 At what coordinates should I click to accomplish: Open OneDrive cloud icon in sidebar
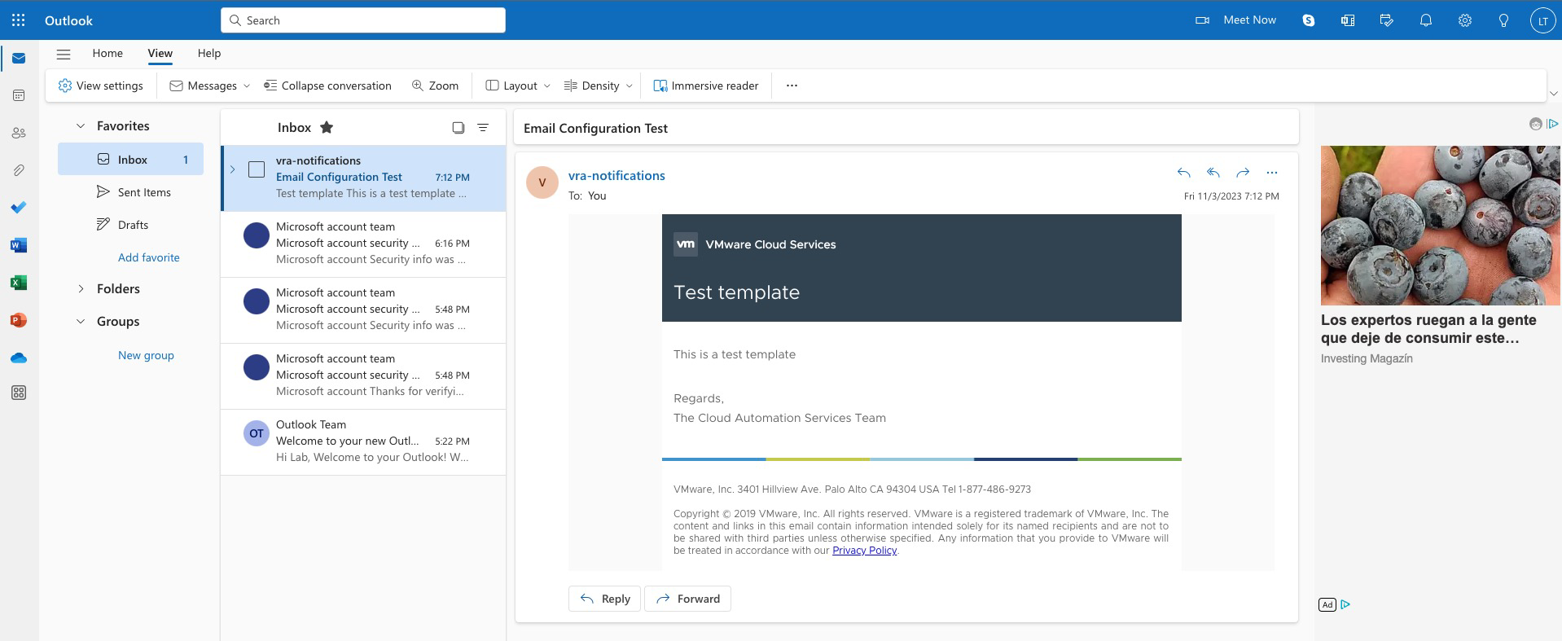point(19,358)
